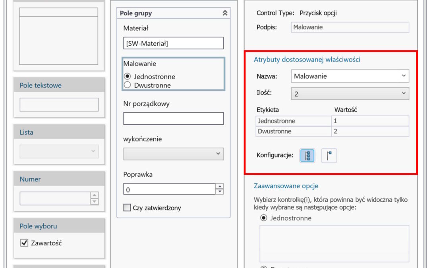Increase Poprawka value with up arrow
Screen dimensions: 429x268
click(219, 187)
